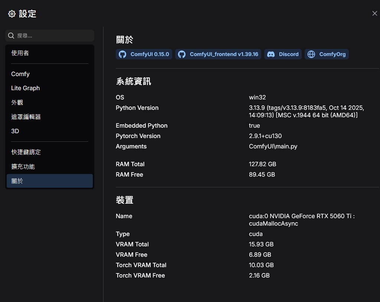Open the ComfyUI 0.15.0 link
The image size is (380, 302).
[149, 54]
